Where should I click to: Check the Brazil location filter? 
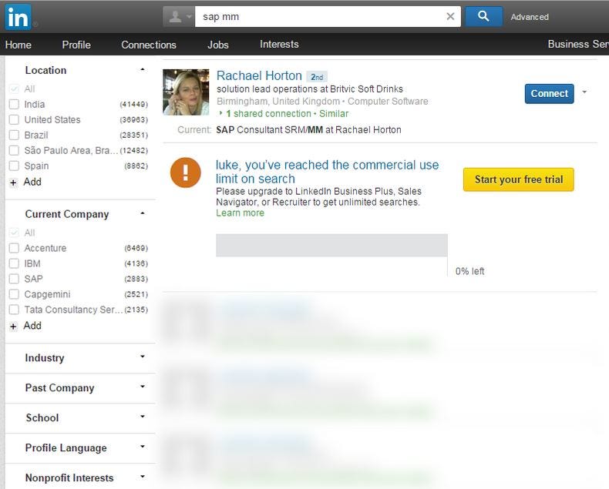(14, 135)
